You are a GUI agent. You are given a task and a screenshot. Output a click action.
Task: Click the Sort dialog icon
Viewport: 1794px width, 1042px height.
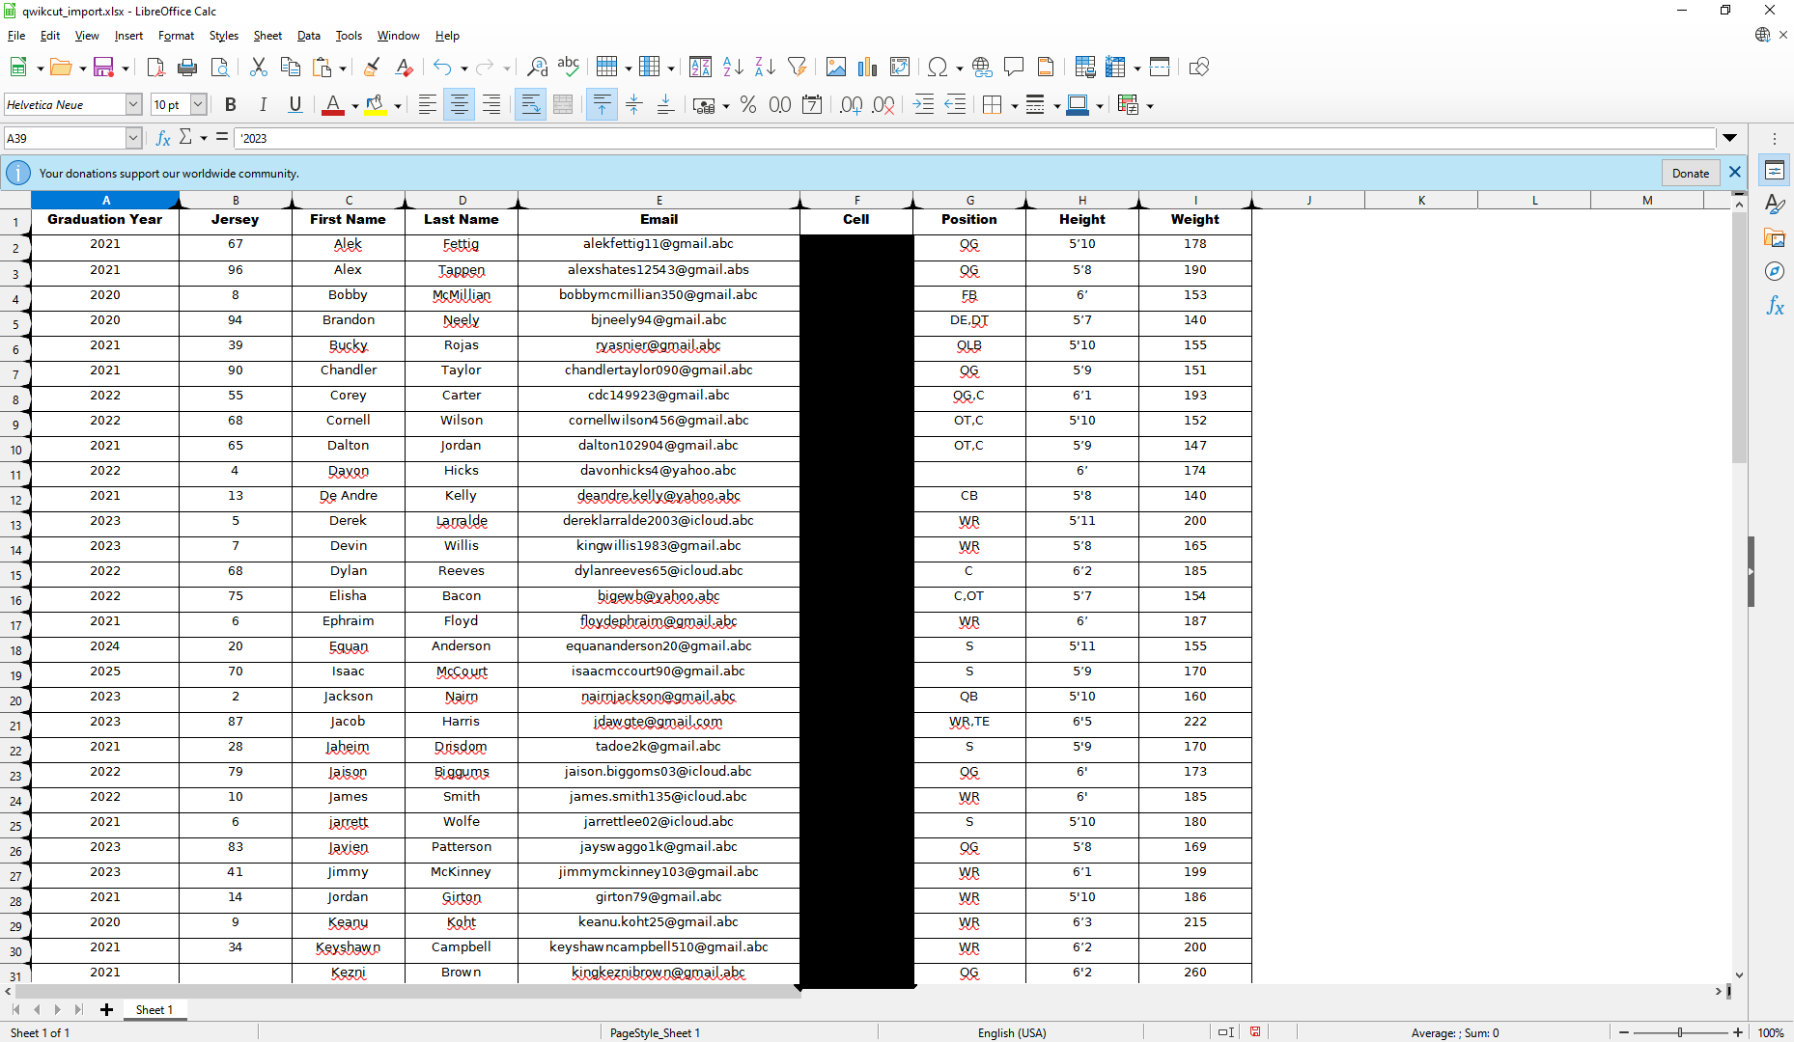click(701, 67)
